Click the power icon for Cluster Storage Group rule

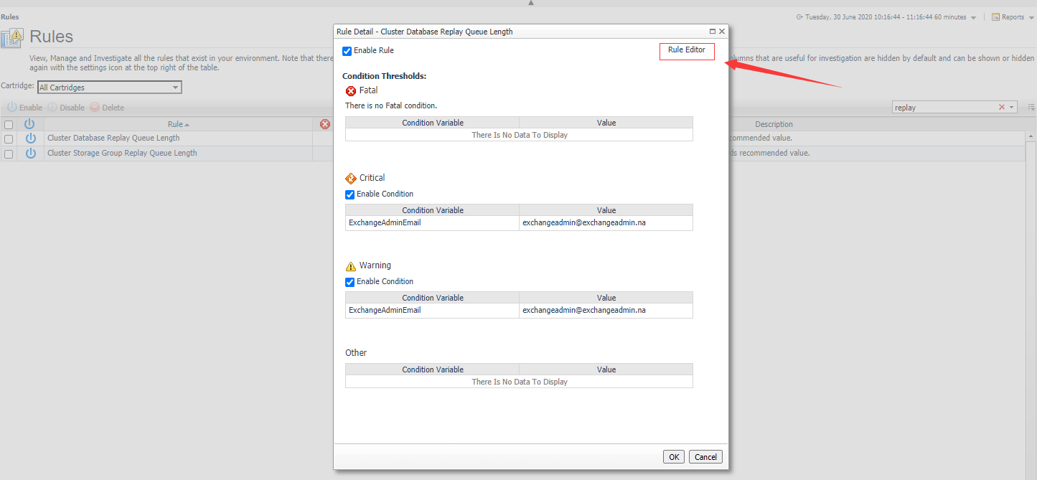click(x=30, y=153)
